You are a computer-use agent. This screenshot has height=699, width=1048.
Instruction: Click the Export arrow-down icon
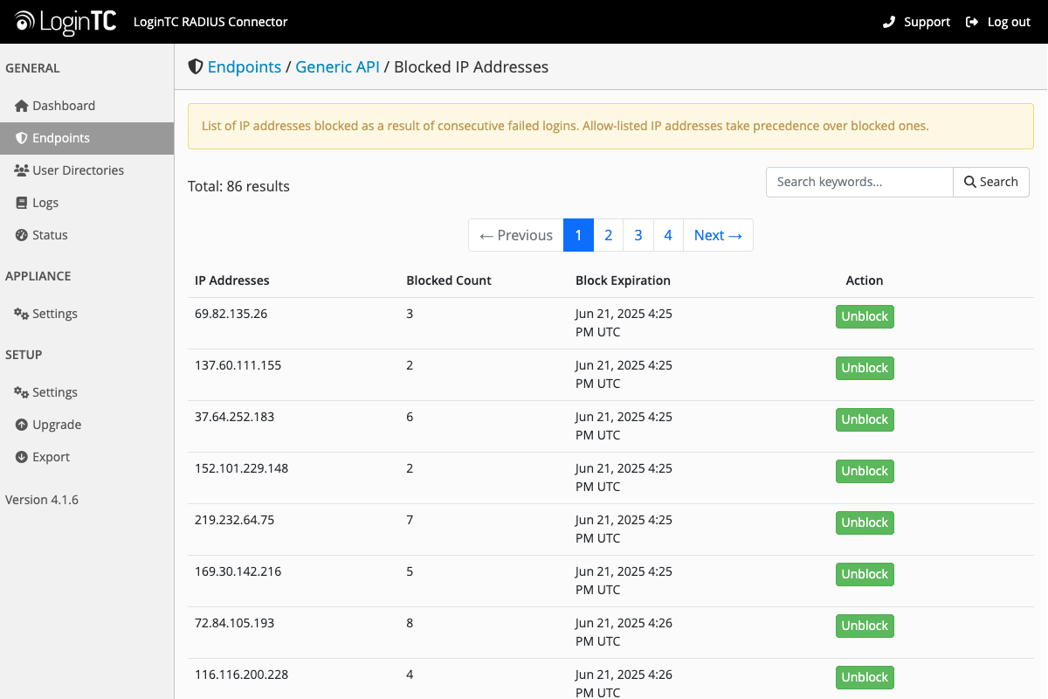click(x=22, y=457)
